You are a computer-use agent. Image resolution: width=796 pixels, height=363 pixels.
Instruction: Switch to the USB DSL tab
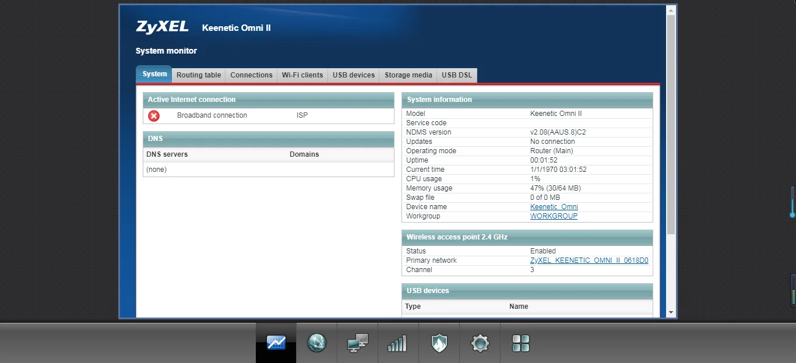pyautogui.click(x=457, y=75)
